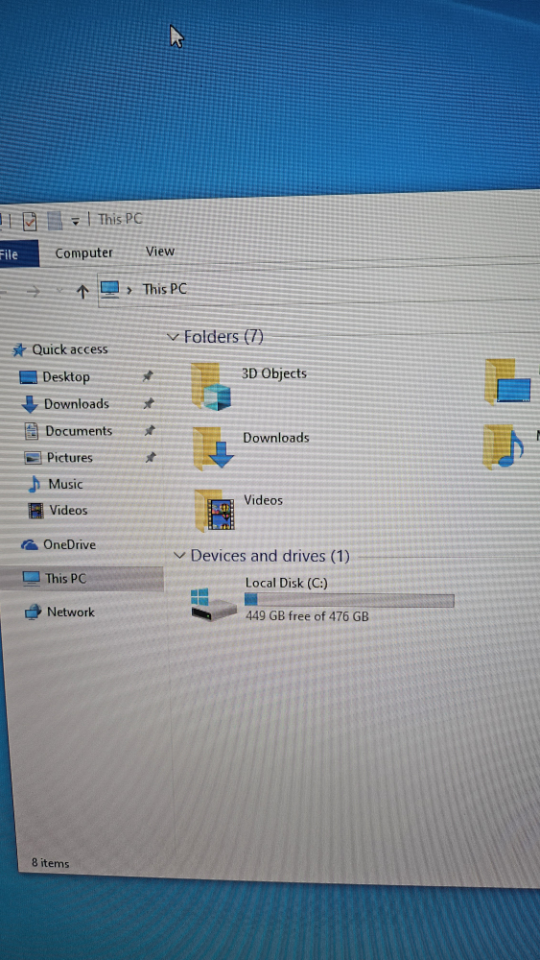This screenshot has width=540, height=960.
Task: Open Pictures in the navigation pane
Action: 70,457
